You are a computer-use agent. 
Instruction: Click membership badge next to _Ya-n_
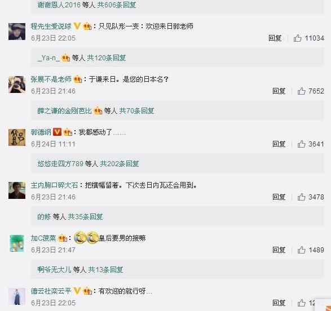coord(65,58)
